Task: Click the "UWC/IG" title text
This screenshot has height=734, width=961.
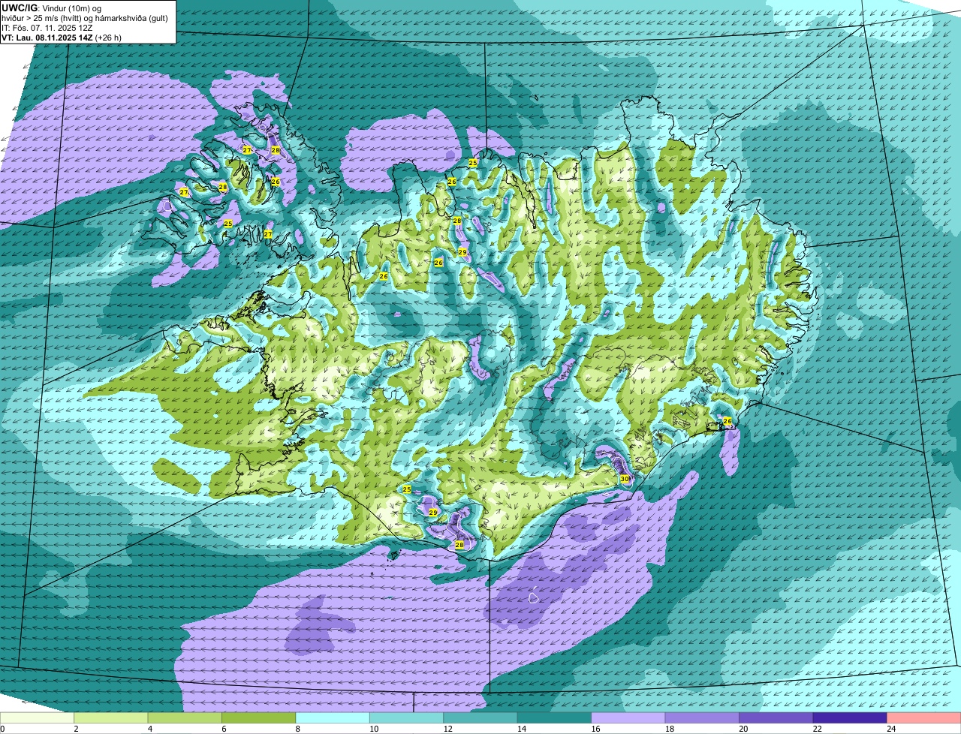Action: point(20,8)
